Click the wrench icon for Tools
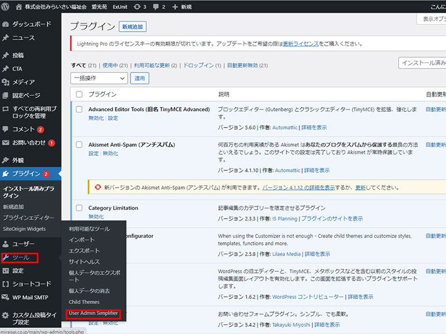The image size is (446, 334). (x=6, y=258)
